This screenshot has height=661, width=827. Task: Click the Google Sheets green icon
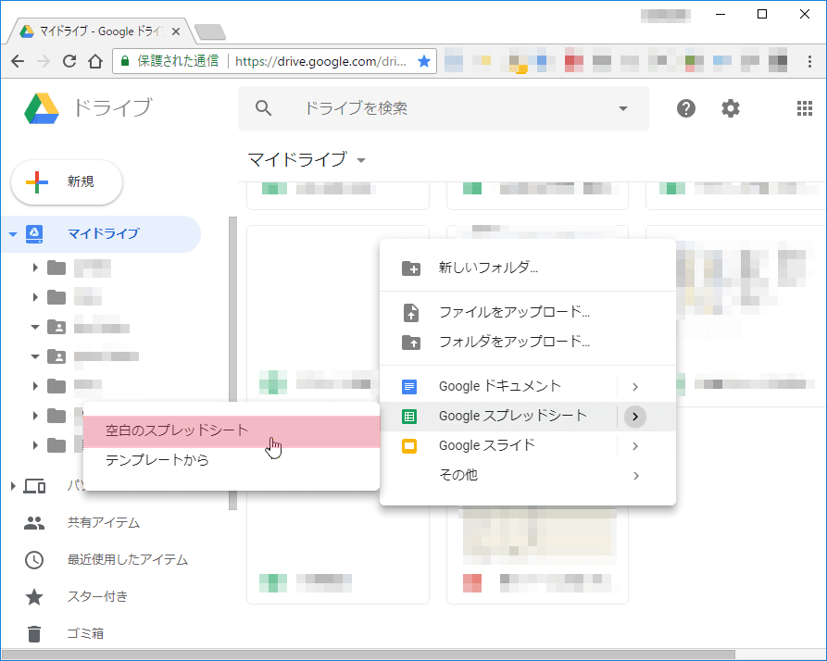[x=409, y=417]
